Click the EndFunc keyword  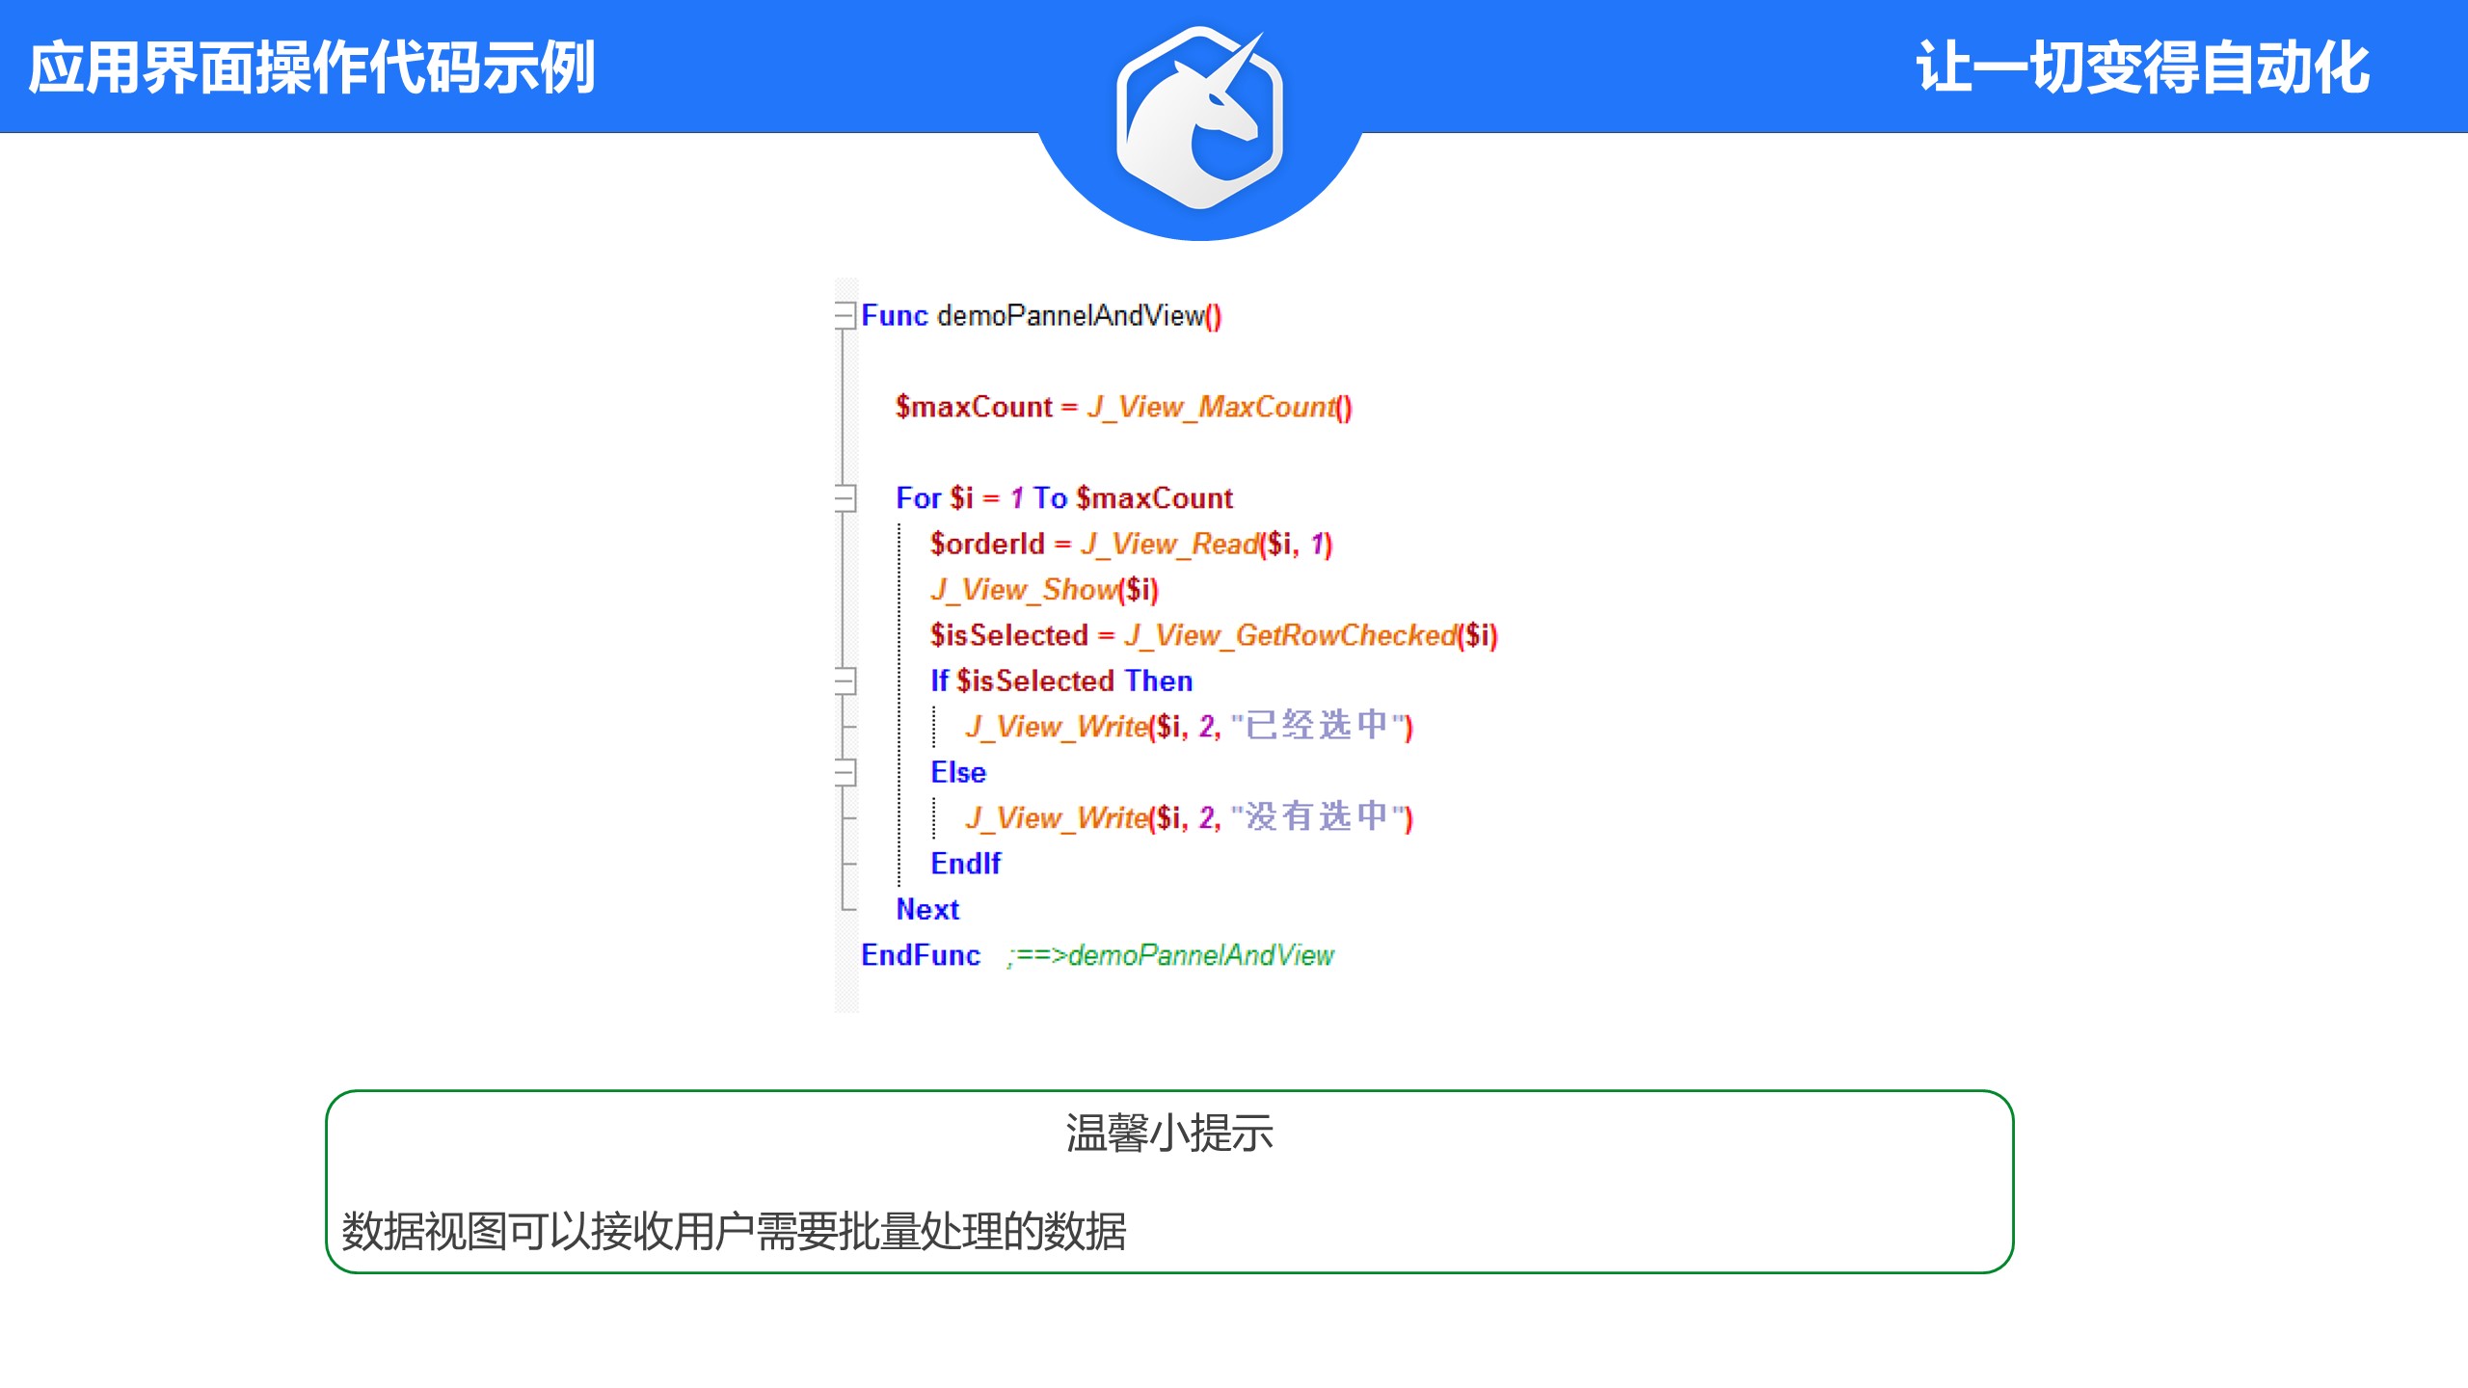921,955
